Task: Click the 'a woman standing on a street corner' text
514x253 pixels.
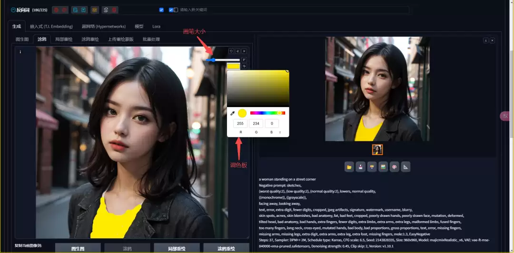Action: (x=287, y=179)
